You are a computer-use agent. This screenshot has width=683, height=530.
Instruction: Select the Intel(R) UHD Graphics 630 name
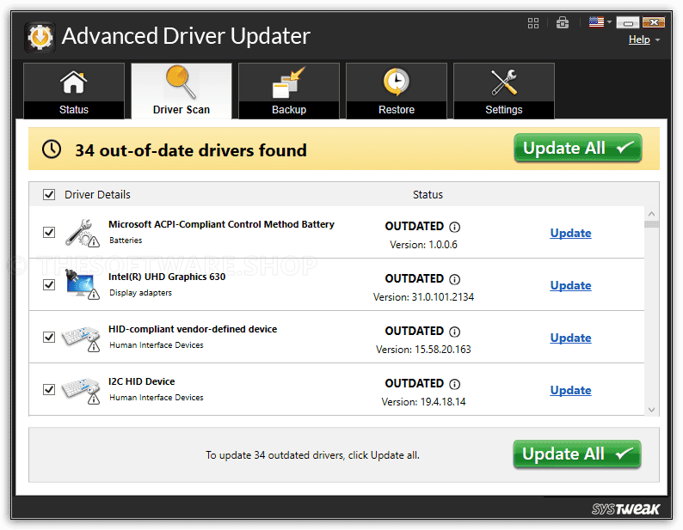coord(167,277)
